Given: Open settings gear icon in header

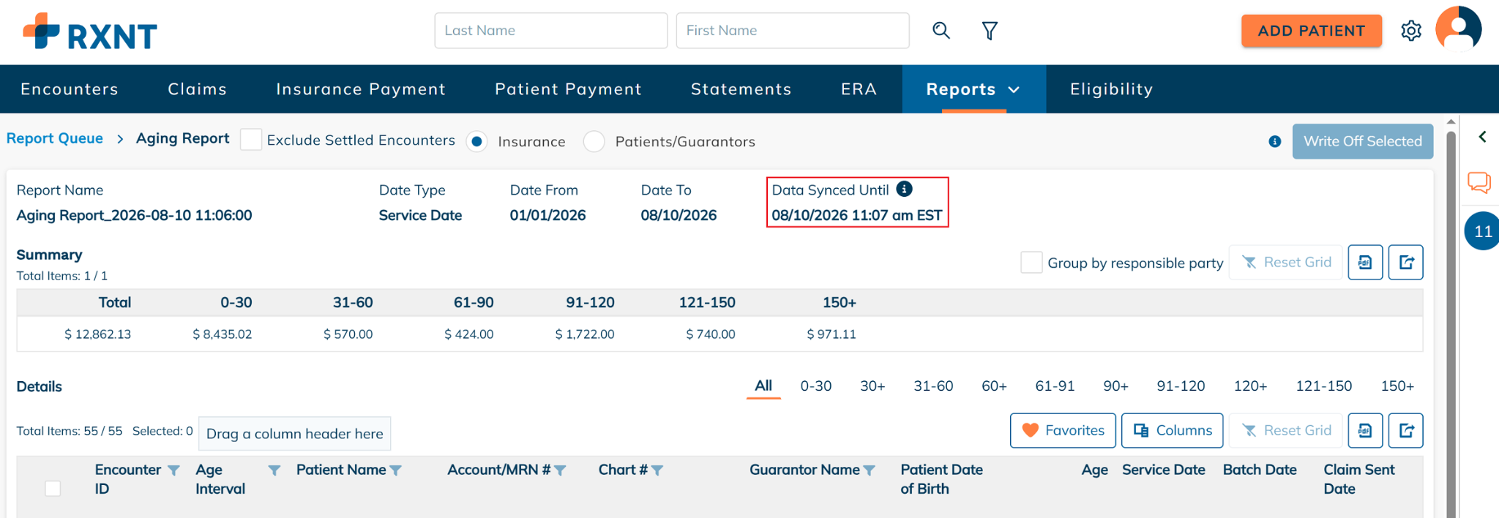Looking at the screenshot, I should [x=1411, y=31].
